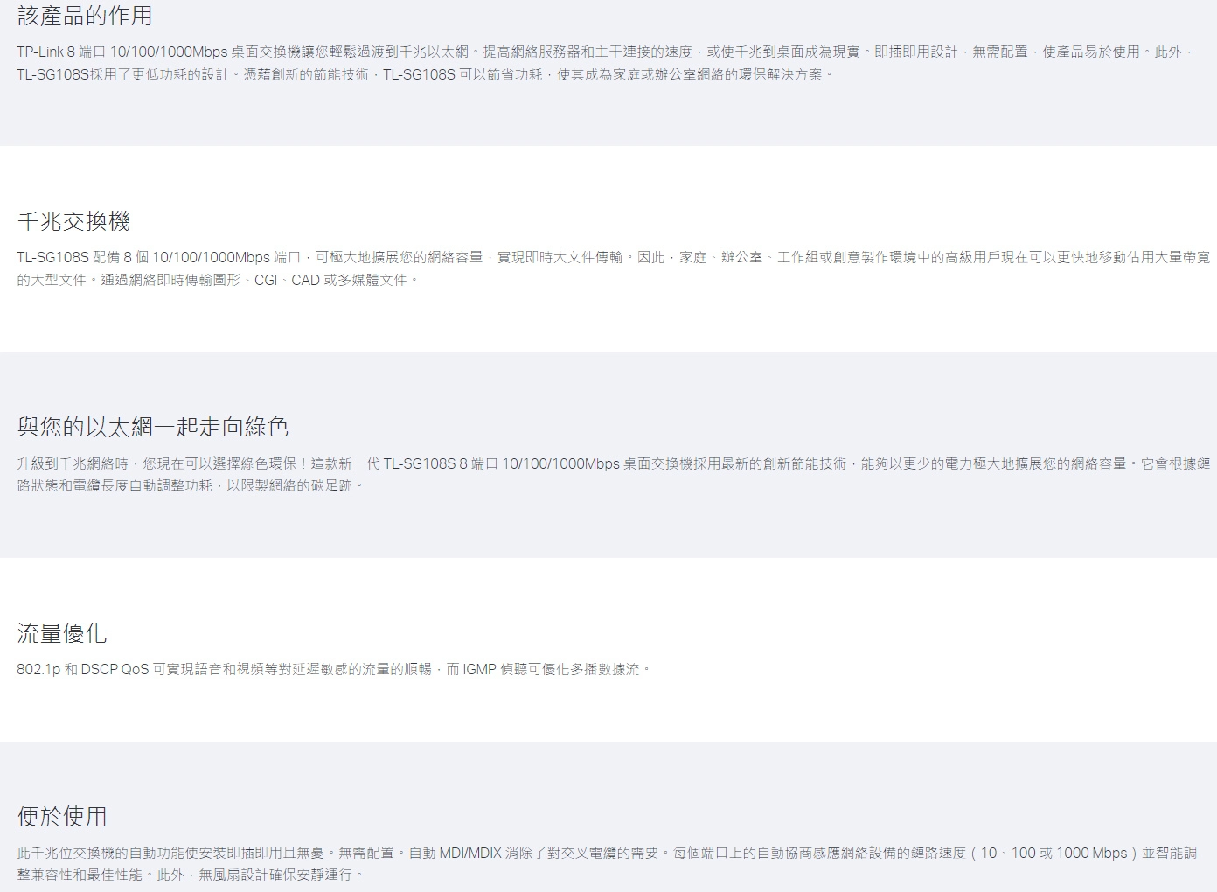Click the 便於使用 heading
Screen dimensions: 1217x892
tap(62, 817)
